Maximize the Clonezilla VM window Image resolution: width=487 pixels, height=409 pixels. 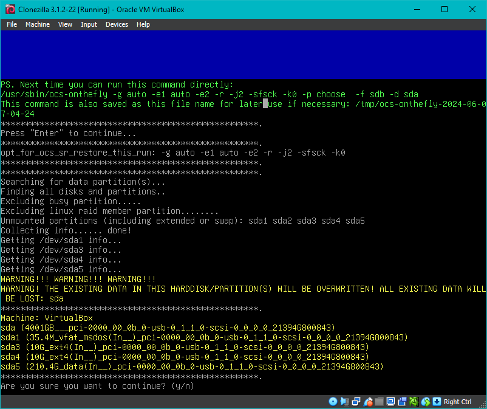pos(444,9)
